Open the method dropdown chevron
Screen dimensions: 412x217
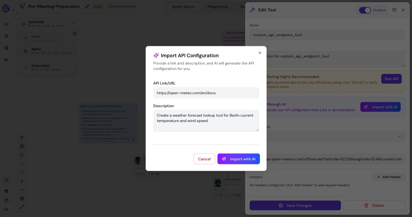pos(400,136)
